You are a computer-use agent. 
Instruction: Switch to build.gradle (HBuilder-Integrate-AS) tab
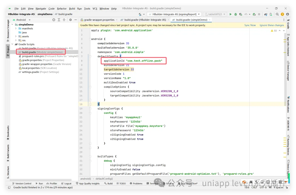[145, 20]
